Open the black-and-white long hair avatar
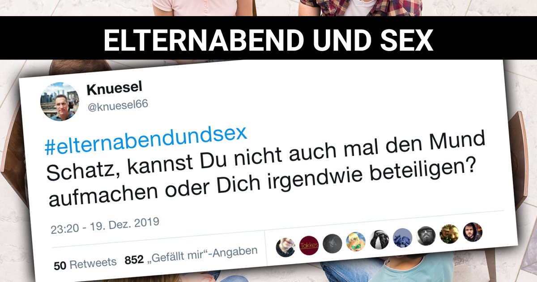Screen dimensions: 537x282 (379, 239)
